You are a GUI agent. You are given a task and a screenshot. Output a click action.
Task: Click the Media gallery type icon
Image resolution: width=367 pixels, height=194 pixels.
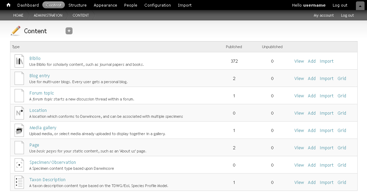pyautogui.click(x=19, y=130)
